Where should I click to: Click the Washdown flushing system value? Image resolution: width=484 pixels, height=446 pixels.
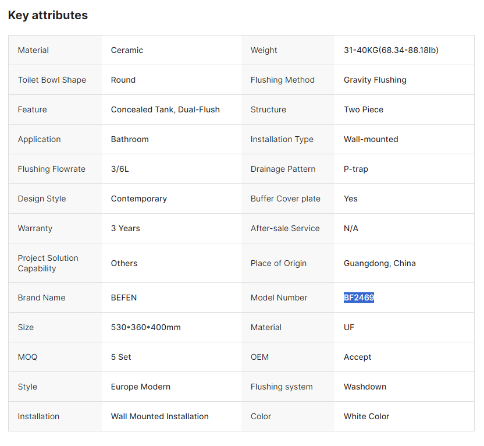pos(365,387)
